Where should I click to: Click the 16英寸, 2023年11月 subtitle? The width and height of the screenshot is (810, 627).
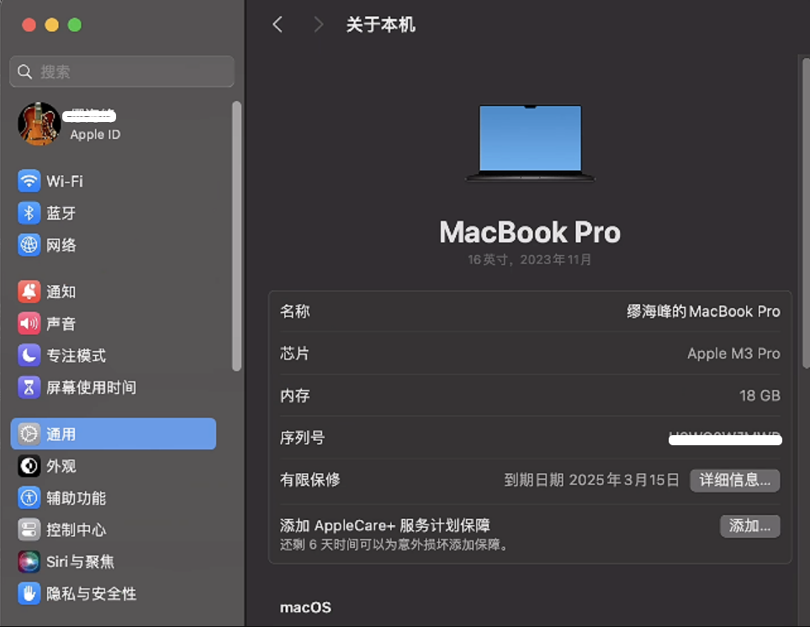pos(530,259)
